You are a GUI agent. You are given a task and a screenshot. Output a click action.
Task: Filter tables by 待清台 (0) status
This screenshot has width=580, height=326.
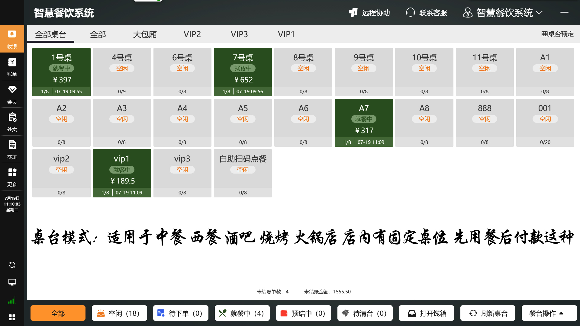pyautogui.click(x=365, y=313)
